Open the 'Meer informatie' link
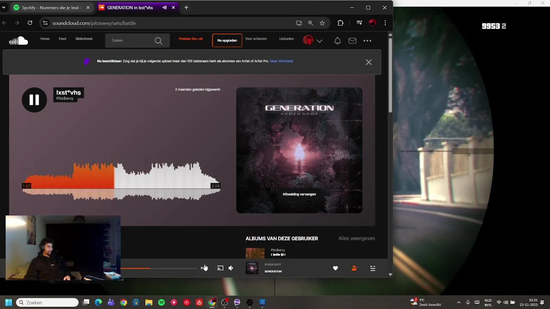 tap(281, 61)
